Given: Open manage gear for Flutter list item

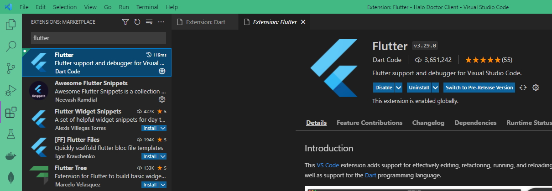Looking at the screenshot, I should click(161, 72).
